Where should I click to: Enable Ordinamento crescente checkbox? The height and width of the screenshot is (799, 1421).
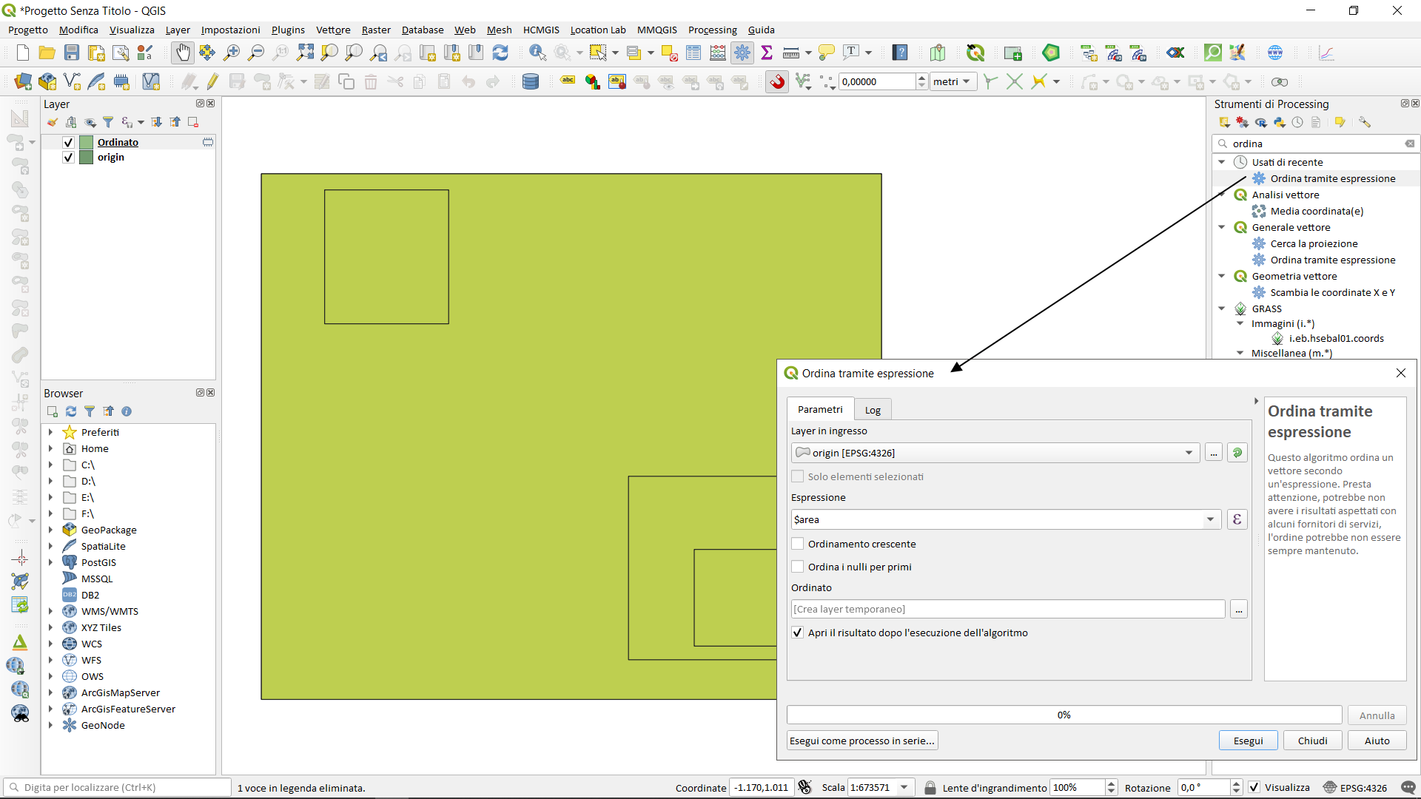coord(798,544)
